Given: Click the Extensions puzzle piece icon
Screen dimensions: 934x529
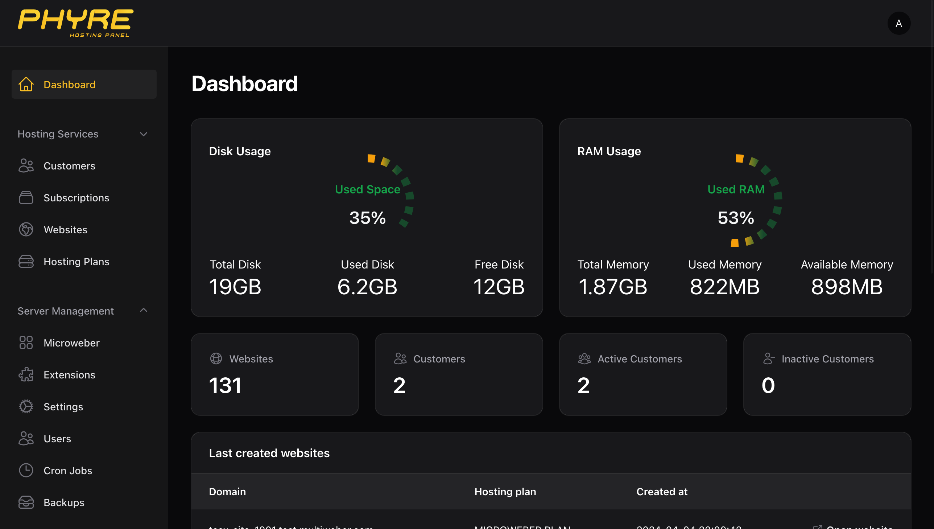Looking at the screenshot, I should click(26, 374).
